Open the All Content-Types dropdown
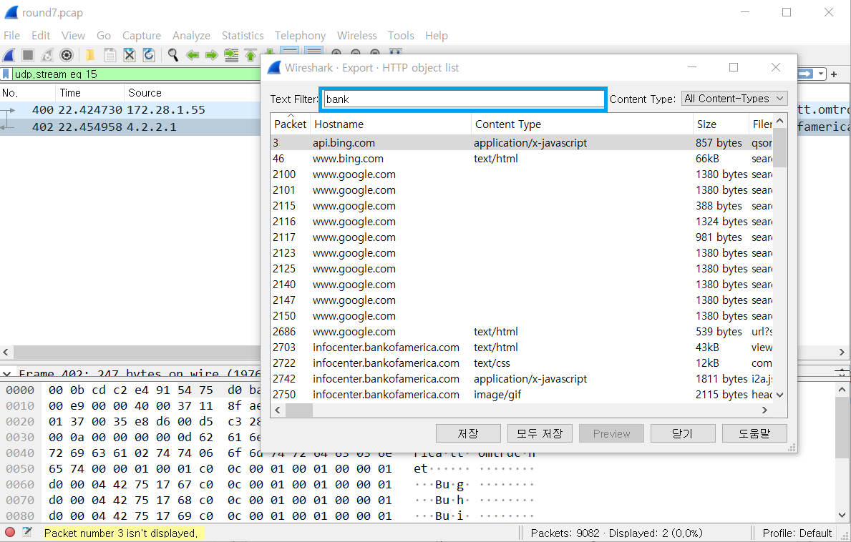This screenshot has width=851, height=542. click(x=734, y=99)
